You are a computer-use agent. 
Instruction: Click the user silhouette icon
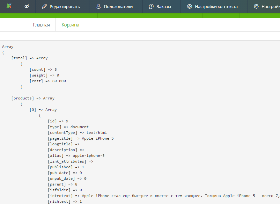(x=99, y=7)
